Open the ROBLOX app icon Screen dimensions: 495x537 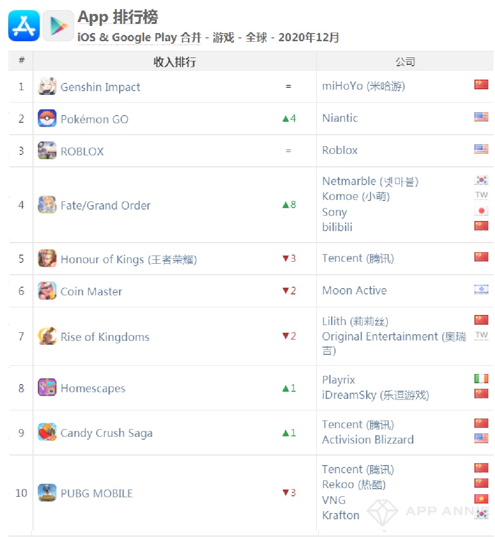coord(47,151)
